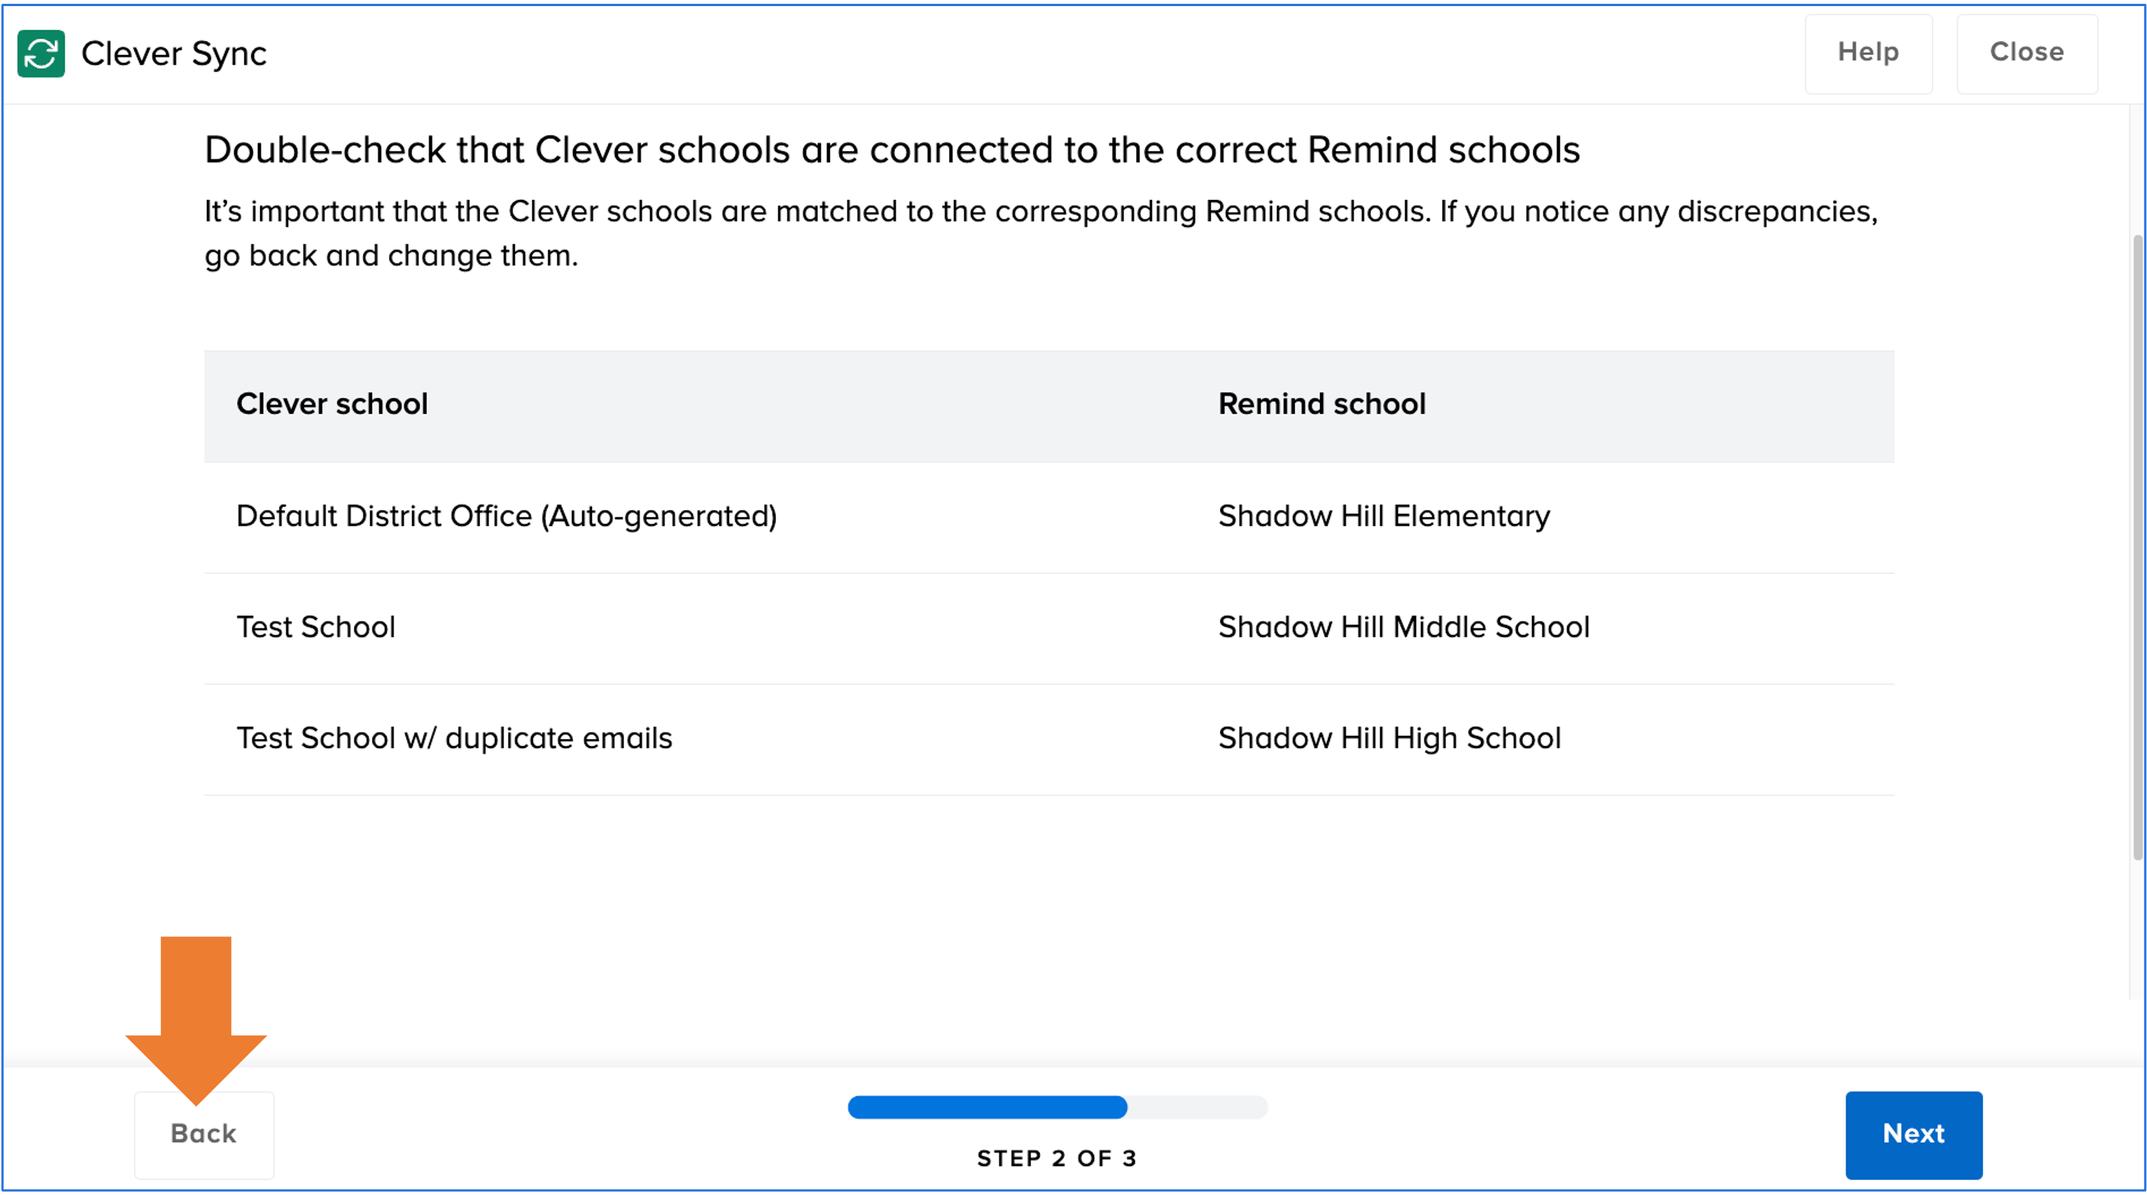2147x1195 pixels.
Task: Click the Shadow Hill High School cell
Action: 1389,738
